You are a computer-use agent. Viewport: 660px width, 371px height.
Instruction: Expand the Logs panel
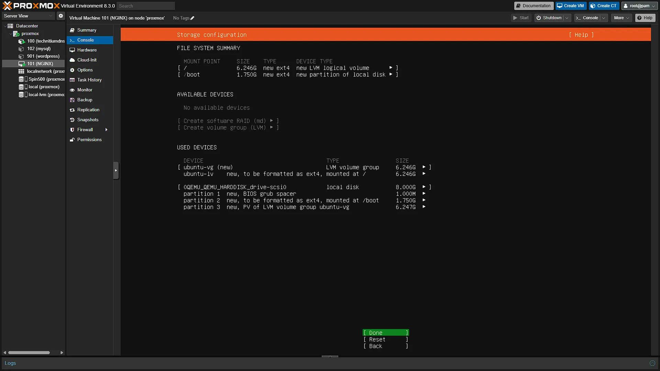652,363
